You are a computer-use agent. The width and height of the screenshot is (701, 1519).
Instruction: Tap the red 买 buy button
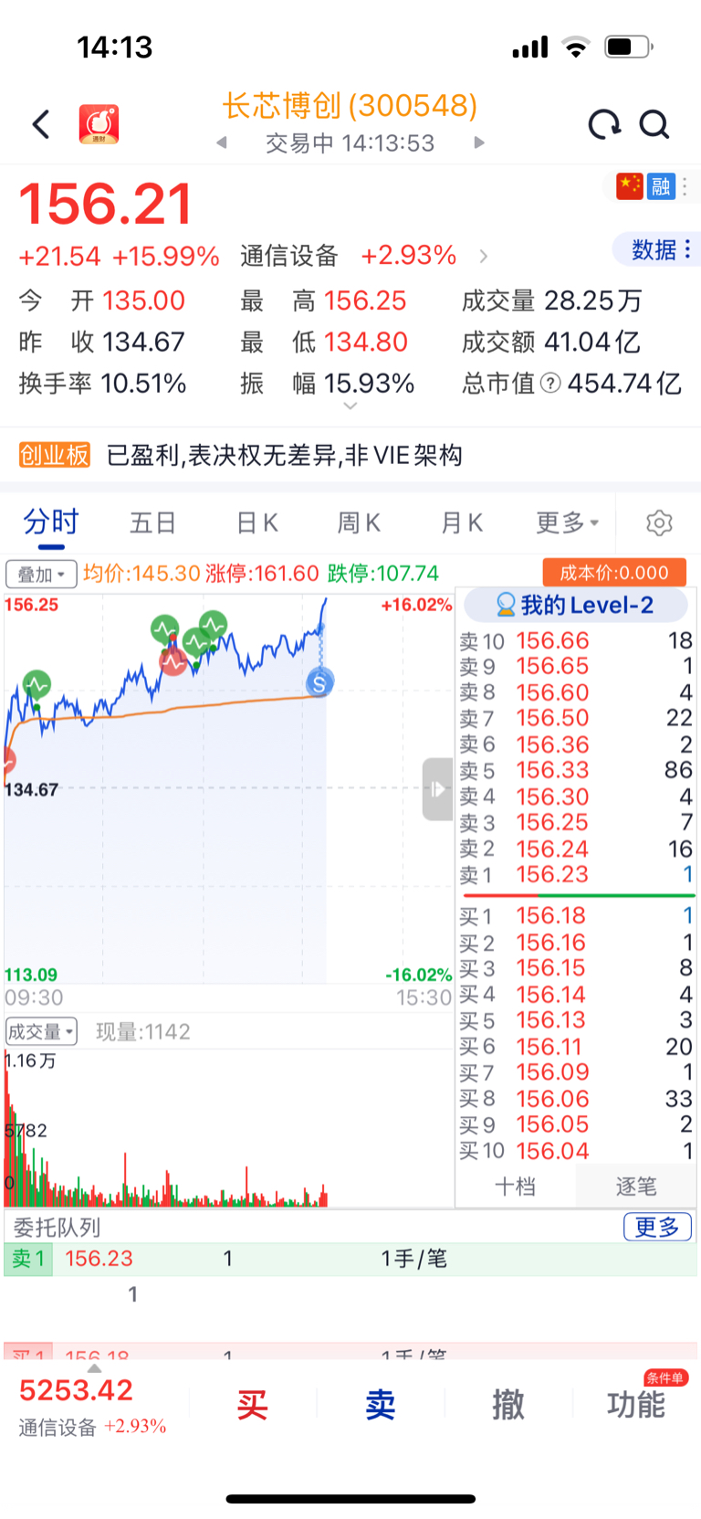coord(252,1405)
